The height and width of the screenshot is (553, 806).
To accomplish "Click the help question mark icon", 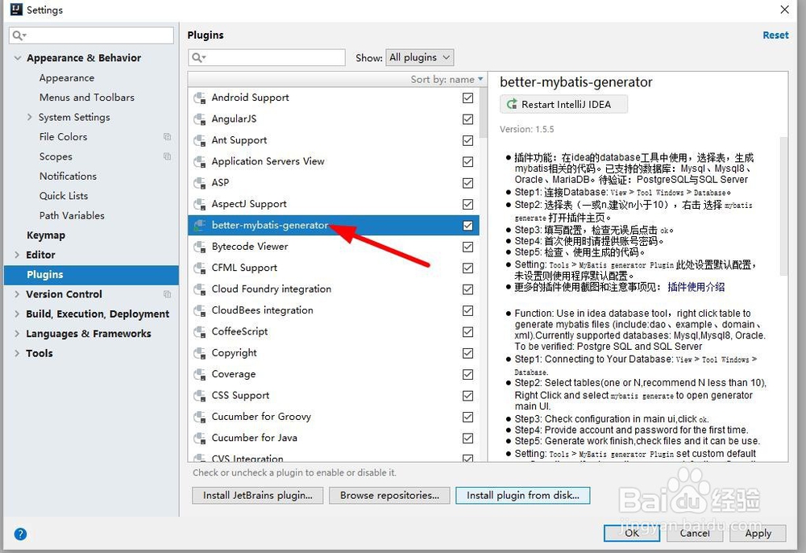I will (20, 534).
